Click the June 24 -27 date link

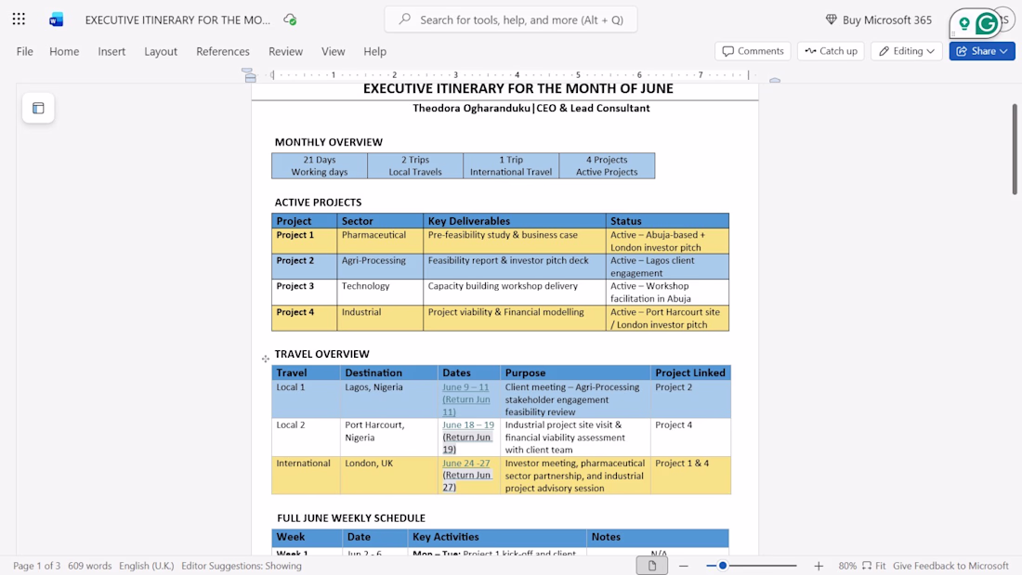pos(466,464)
